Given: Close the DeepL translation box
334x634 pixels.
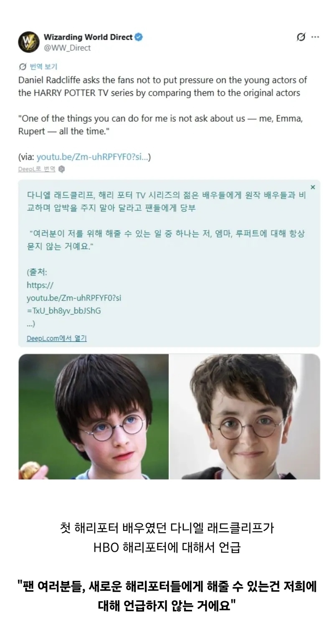Looking at the screenshot, I should 313,187.
